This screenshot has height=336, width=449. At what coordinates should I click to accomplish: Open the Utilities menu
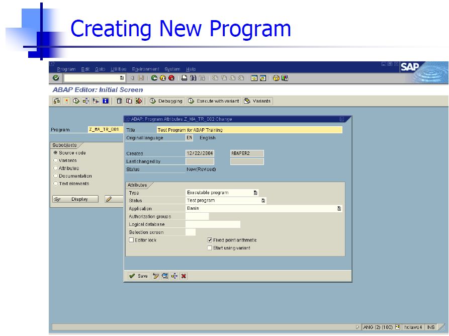tap(118, 69)
